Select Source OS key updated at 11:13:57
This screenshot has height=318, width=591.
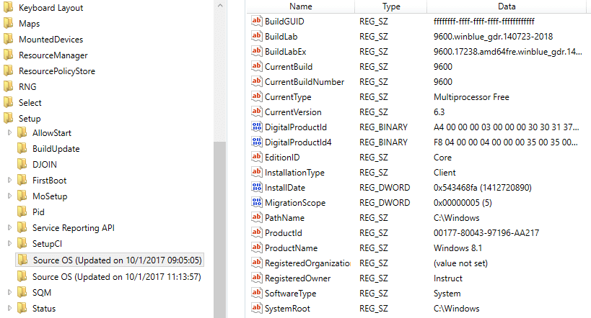(x=116, y=277)
